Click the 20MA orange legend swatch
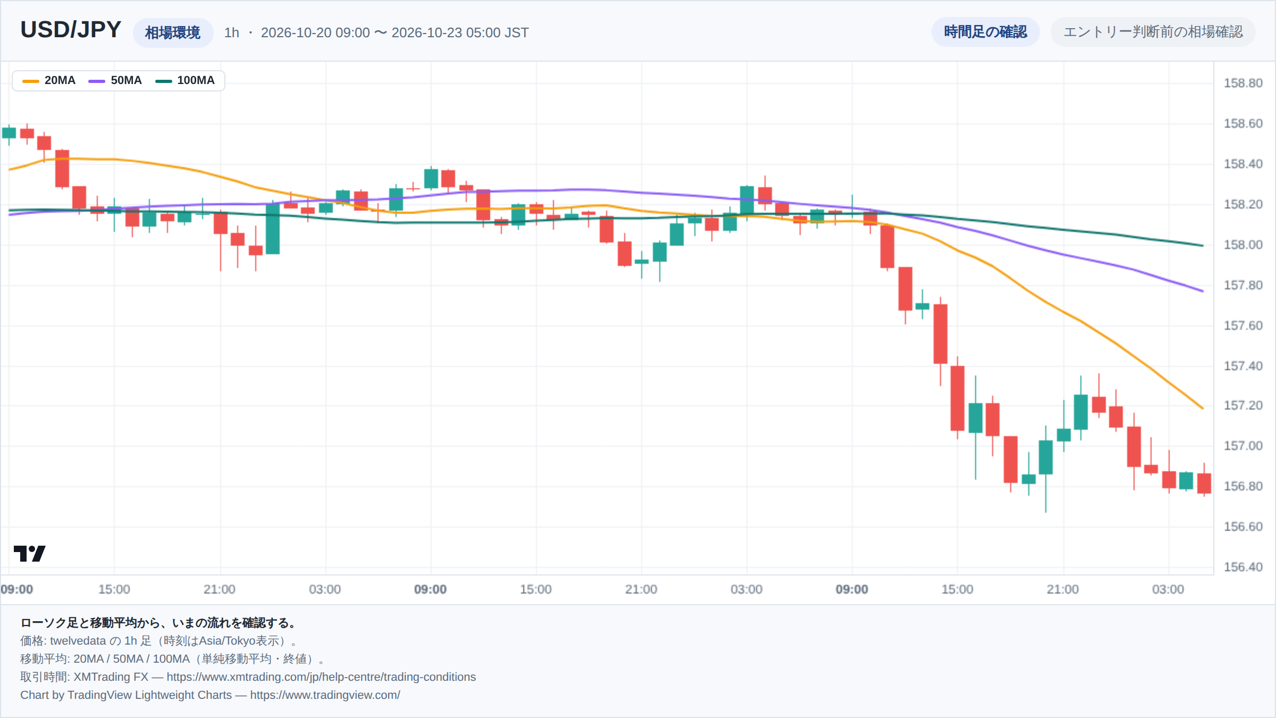 [x=31, y=81]
